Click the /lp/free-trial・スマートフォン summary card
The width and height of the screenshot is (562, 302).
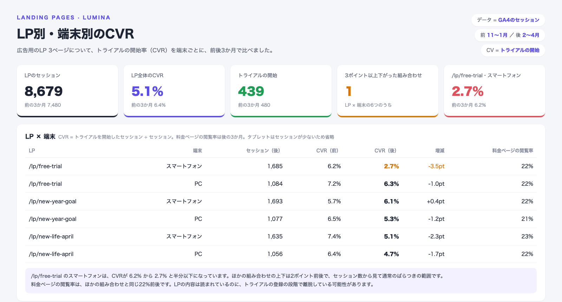click(x=495, y=91)
